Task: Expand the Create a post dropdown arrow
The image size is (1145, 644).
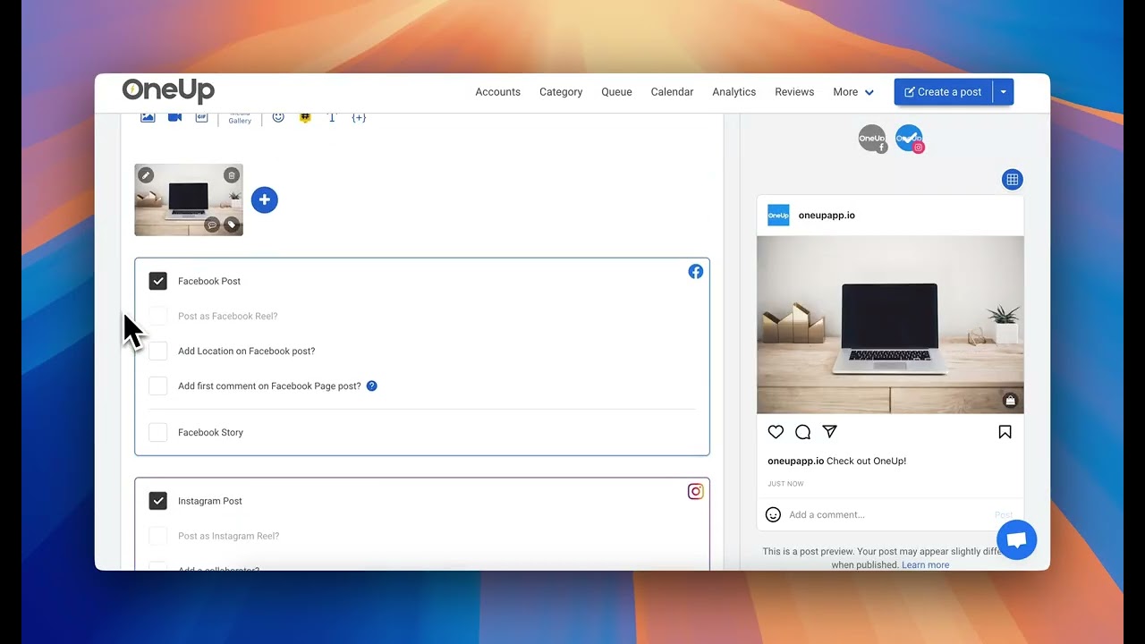Action: click(1004, 92)
